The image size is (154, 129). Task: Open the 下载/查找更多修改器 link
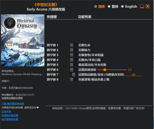pyautogui.click(x=13, y=104)
